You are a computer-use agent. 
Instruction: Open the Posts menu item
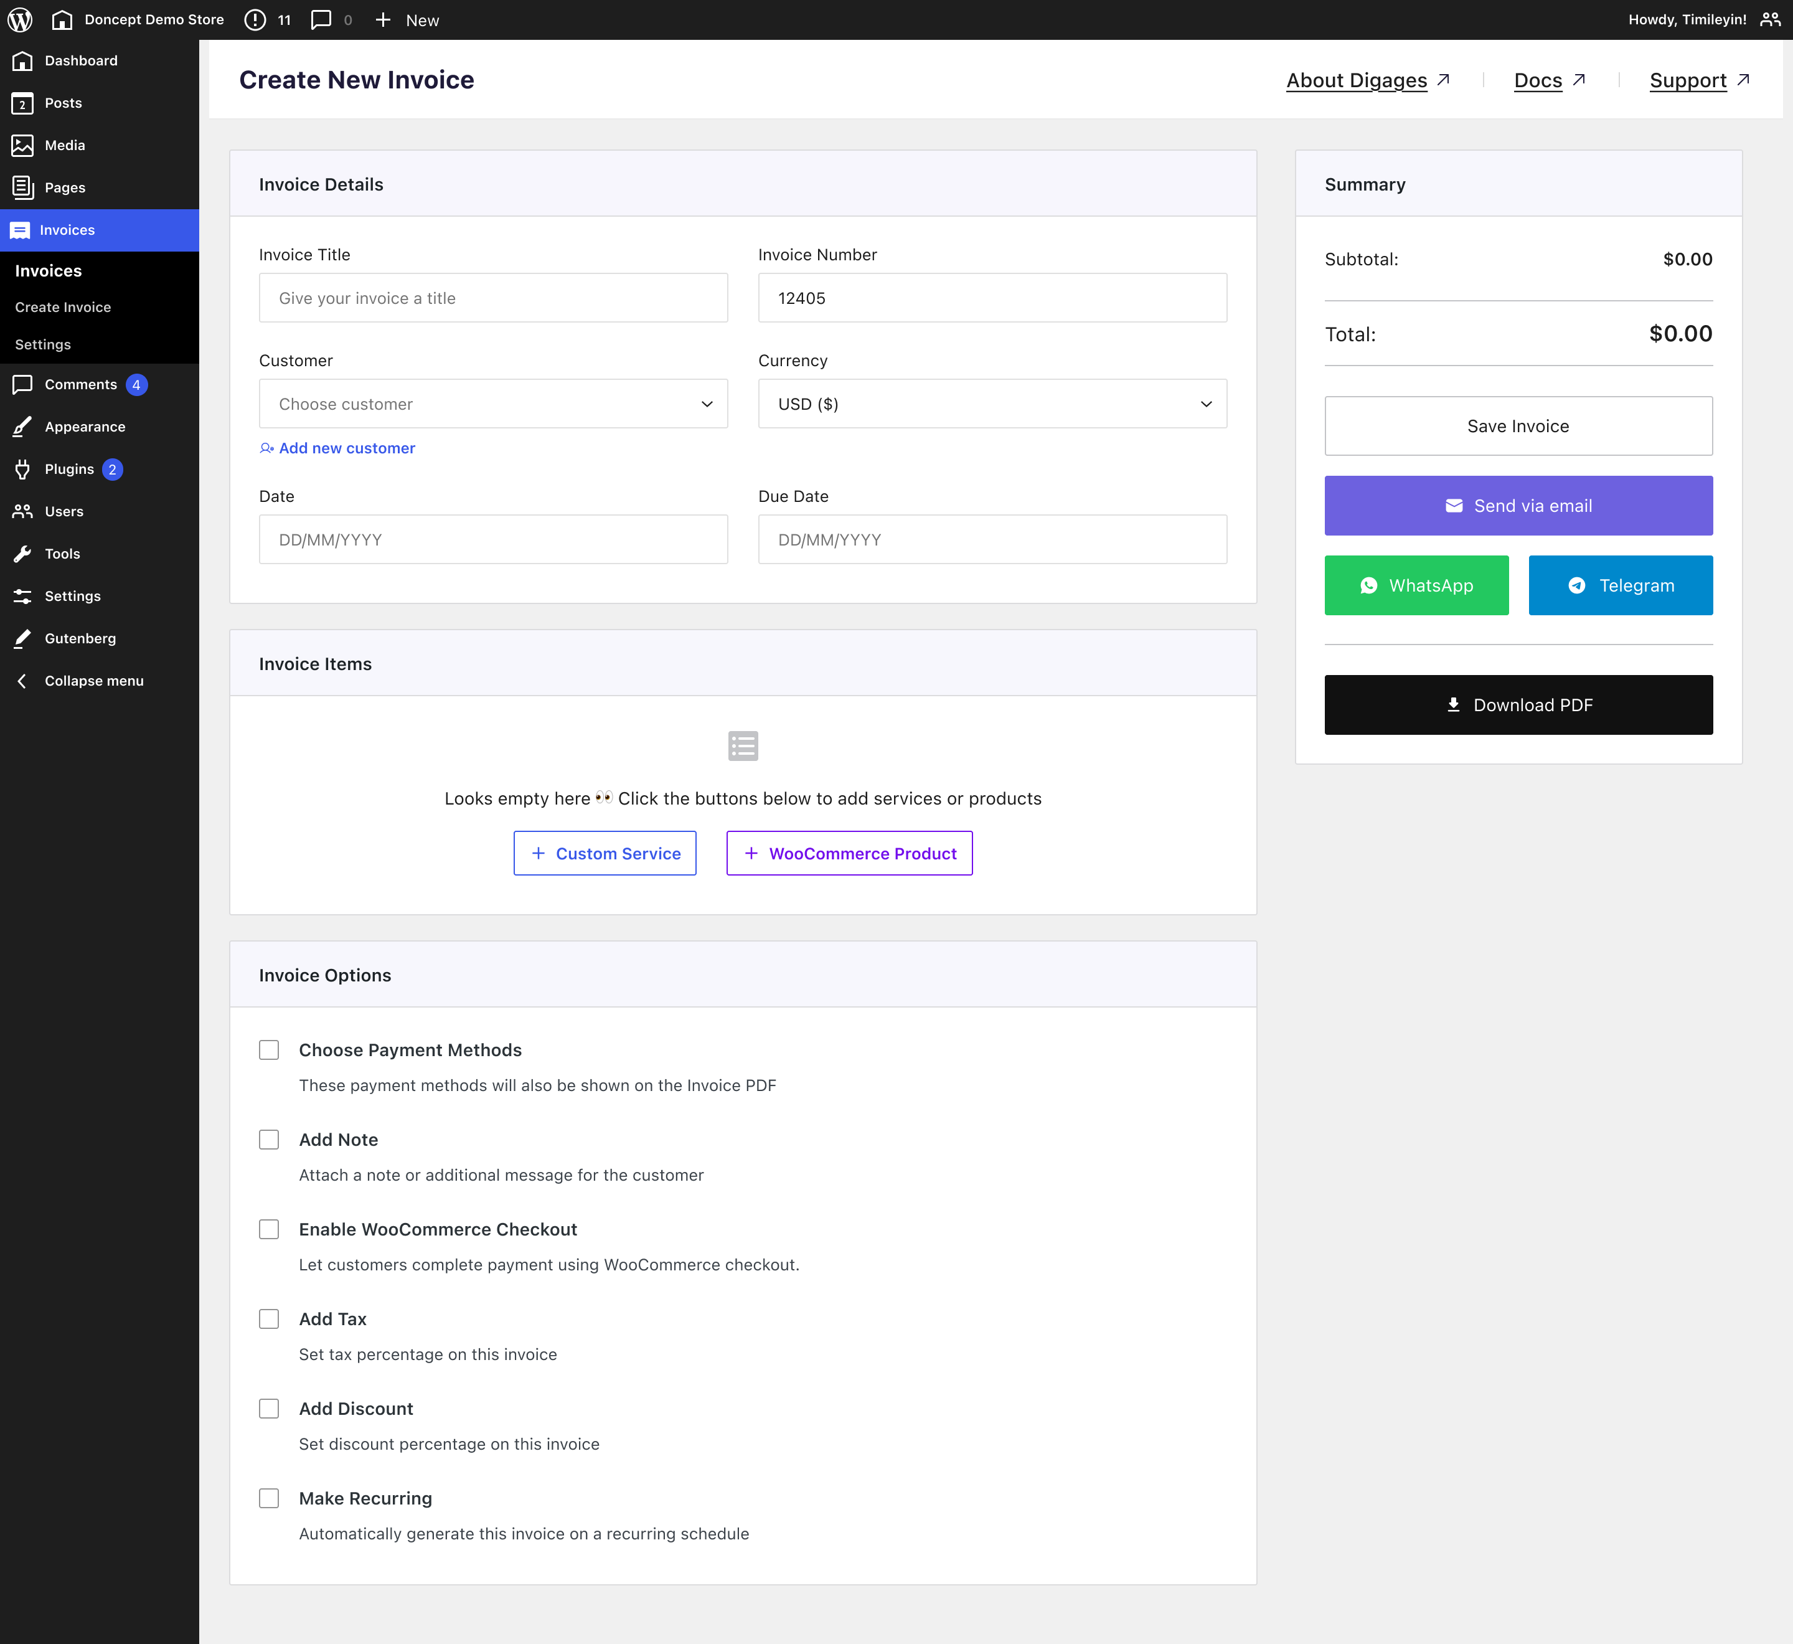click(x=100, y=103)
